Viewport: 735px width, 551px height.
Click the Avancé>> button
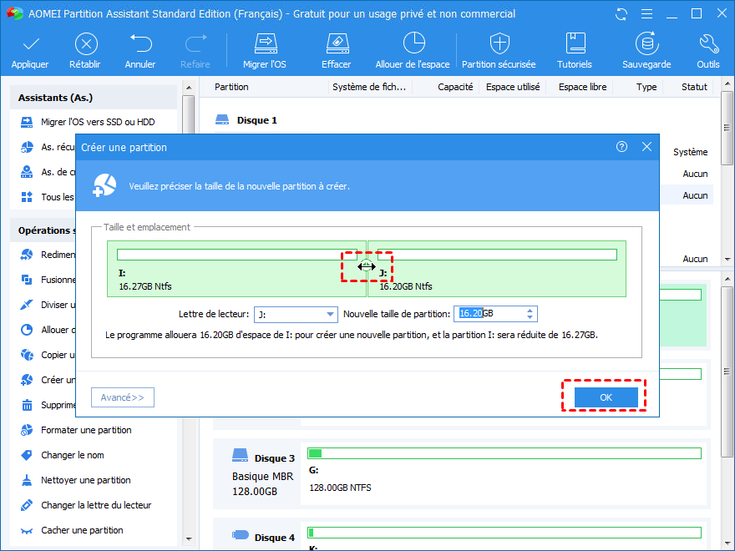(x=122, y=397)
